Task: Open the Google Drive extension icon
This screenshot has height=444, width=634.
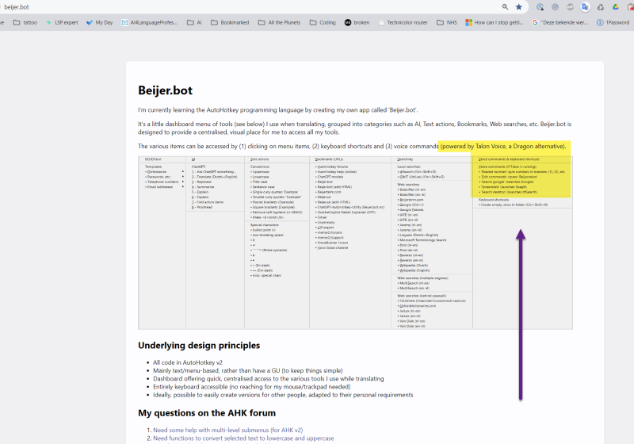Action: [x=616, y=7]
